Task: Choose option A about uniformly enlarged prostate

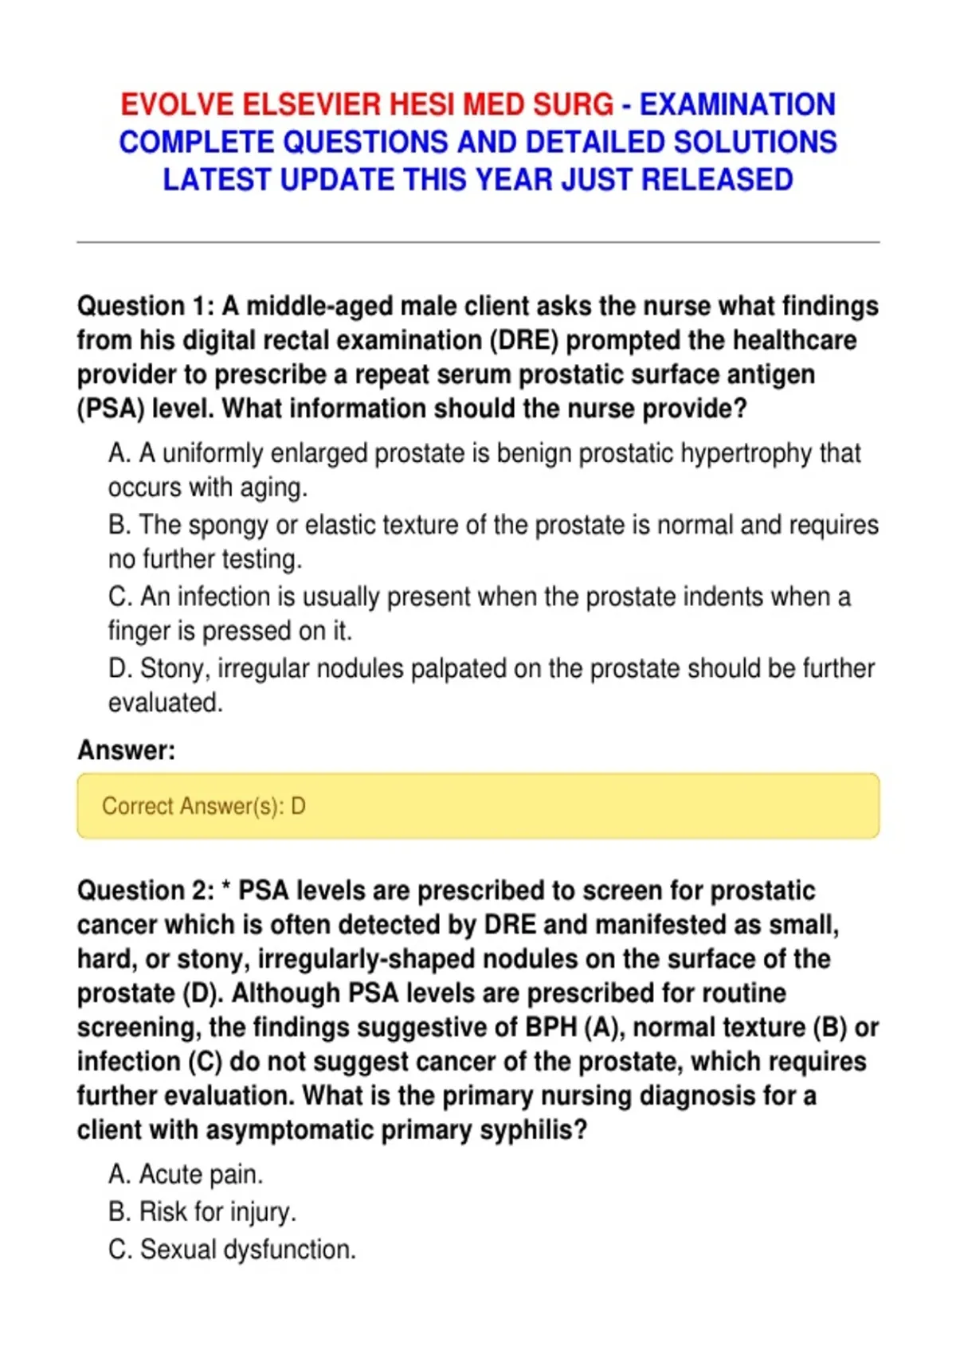Action: point(484,470)
